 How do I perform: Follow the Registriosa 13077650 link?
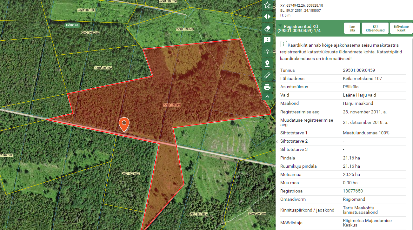(x=353, y=191)
